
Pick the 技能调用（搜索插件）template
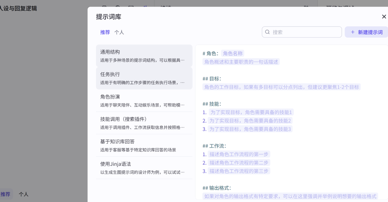point(144,123)
